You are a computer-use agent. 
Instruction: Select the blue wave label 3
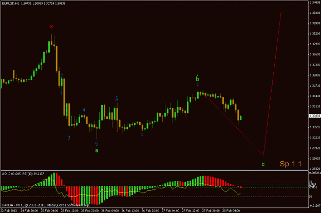[69, 138]
